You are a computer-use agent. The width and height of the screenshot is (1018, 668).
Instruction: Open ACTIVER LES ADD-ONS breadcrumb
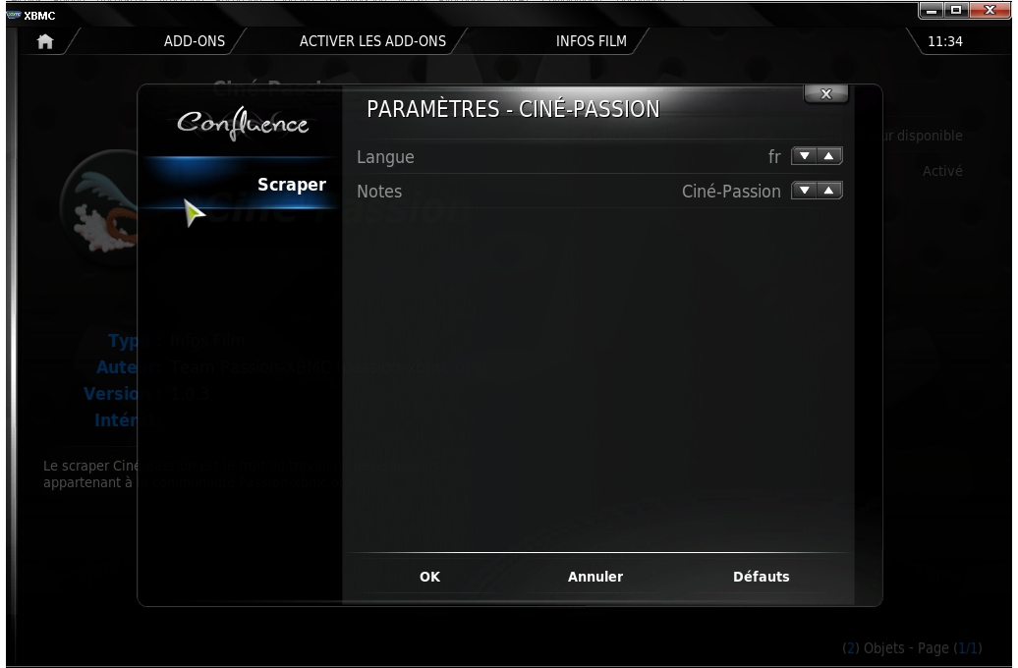pos(372,41)
